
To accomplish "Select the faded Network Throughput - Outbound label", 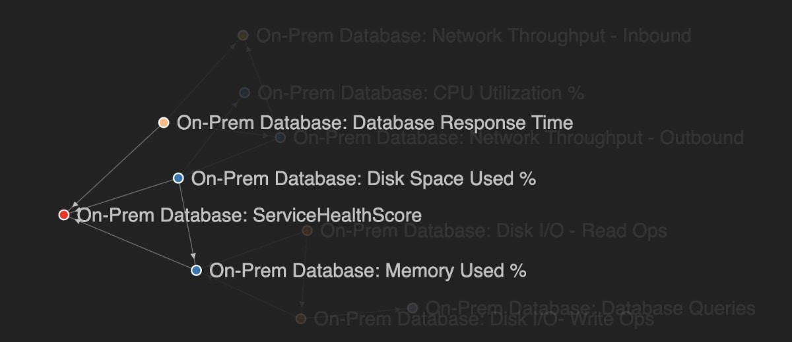I will click(x=518, y=138).
